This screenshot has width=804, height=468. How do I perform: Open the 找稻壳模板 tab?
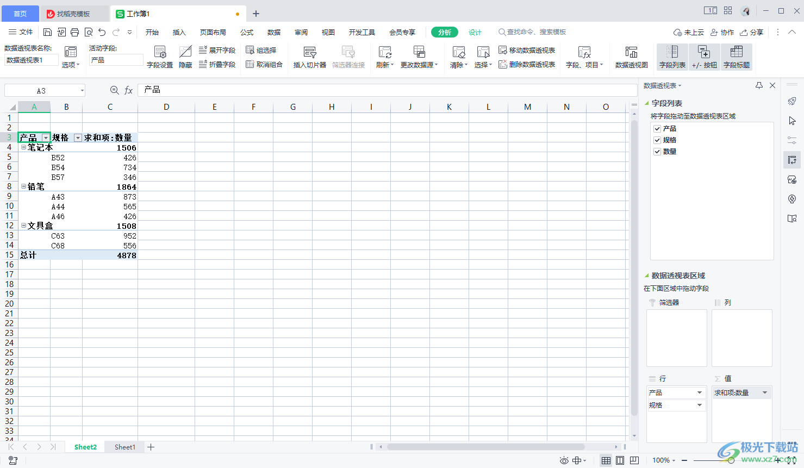click(x=73, y=14)
